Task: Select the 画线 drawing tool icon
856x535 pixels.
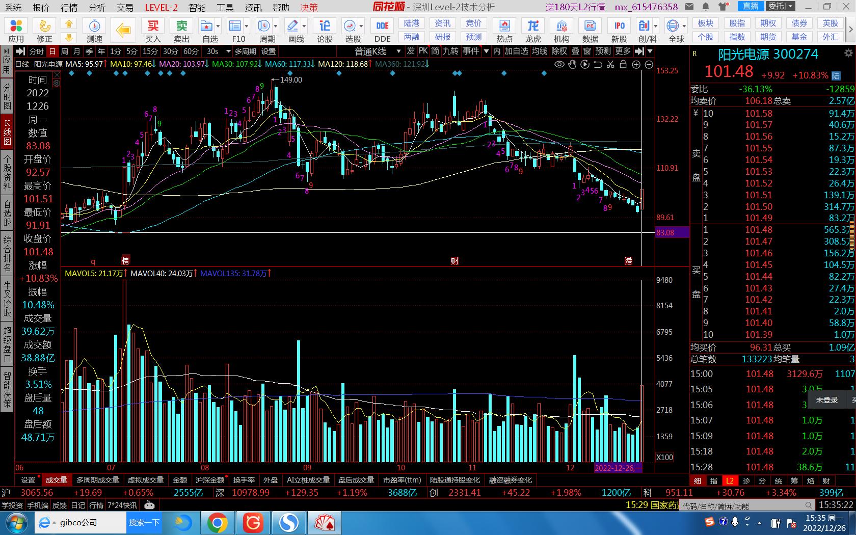Action: click(293, 31)
